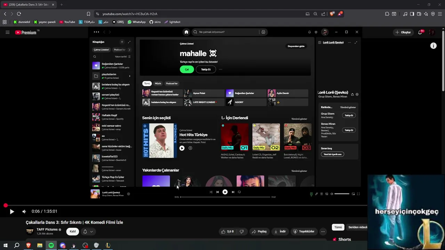Bookmark this page in address bar
The height and width of the screenshot is (250, 445).
pyautogui.click(x=88, y=14)
